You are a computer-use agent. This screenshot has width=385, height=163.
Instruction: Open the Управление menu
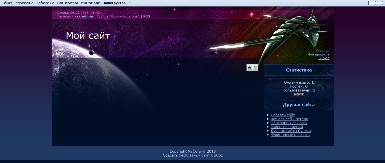[25, 3]
